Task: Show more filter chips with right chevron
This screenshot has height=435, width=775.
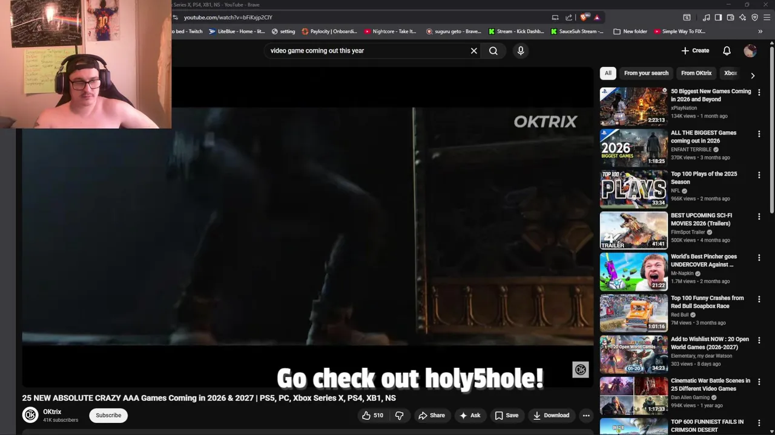Action: (753, 76)
